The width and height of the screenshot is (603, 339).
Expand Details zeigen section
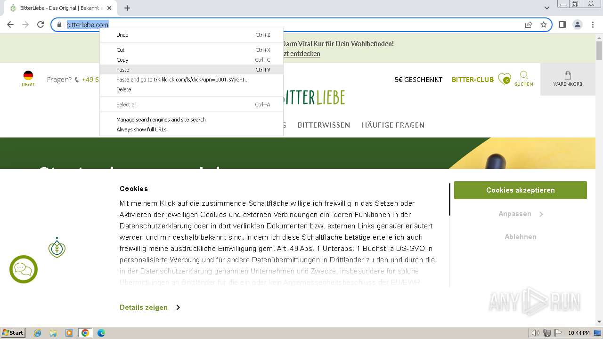click(150, 307)
